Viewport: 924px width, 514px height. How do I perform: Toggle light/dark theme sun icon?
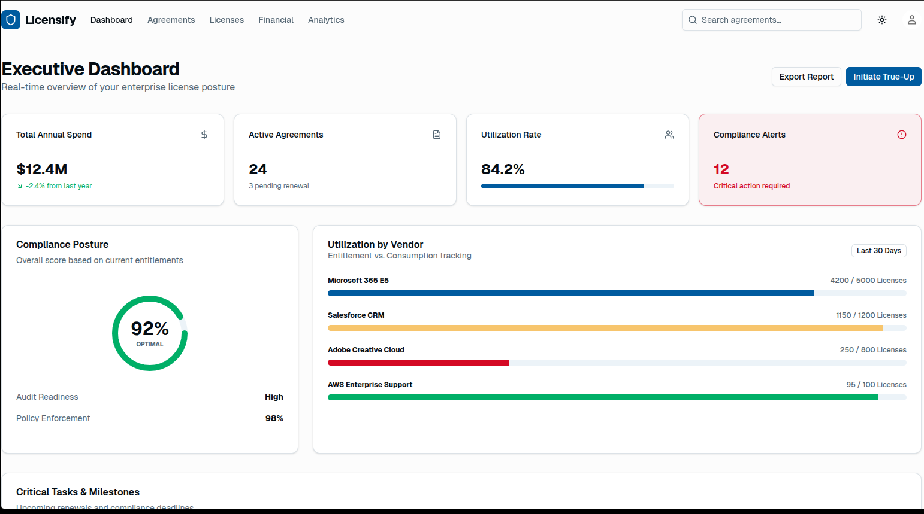(881, 20)
